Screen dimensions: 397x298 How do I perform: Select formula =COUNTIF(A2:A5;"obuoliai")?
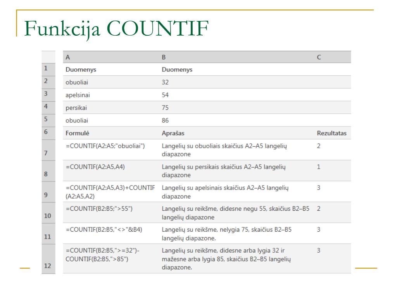(x=105, y=146)
